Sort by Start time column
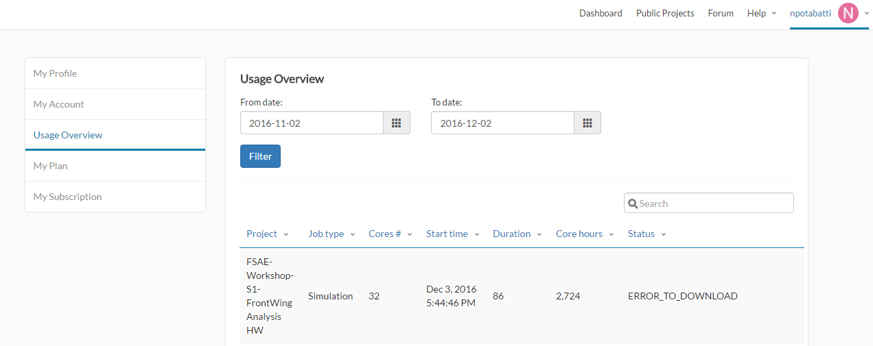873x346 pixels. 452,234
